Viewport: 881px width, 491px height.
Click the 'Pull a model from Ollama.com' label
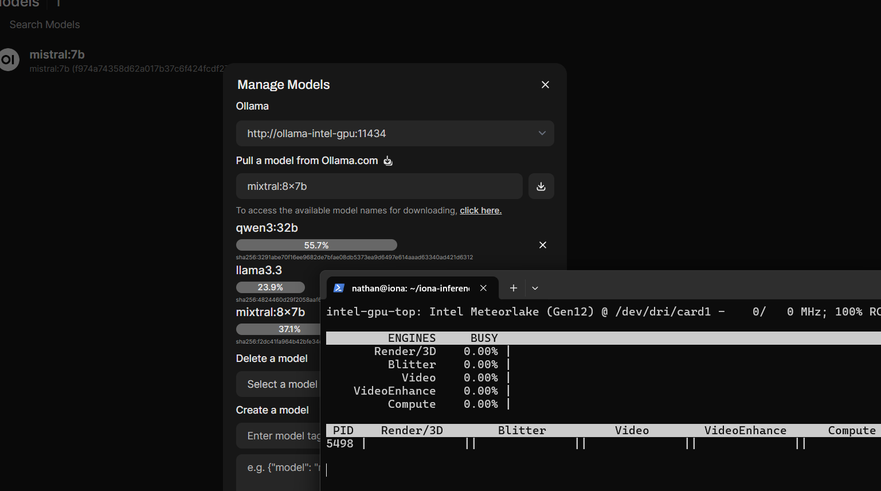pos(307,161)
